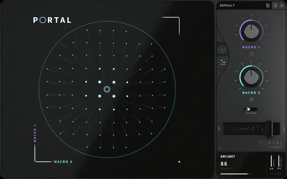This screenshot has width=287, height=179.
Task: Load the previous preset with left arrow
Action: click(x=275, y=6)
